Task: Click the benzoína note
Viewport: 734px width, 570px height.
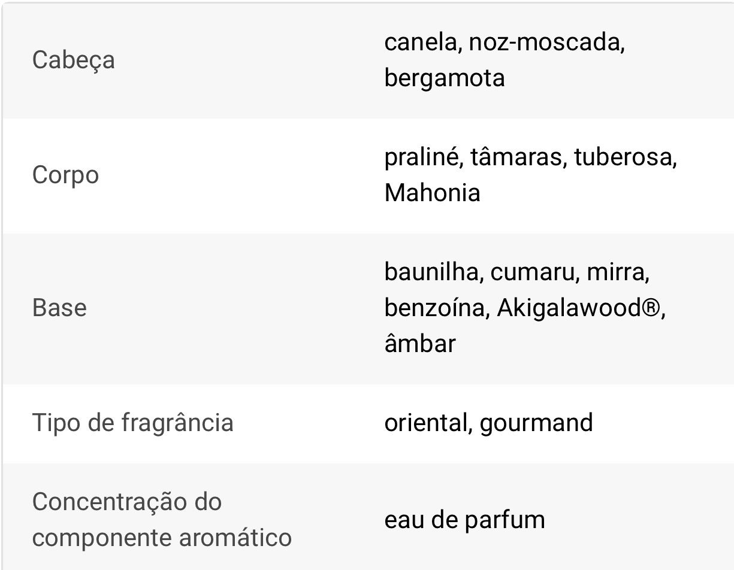Action: pos(434,308)
